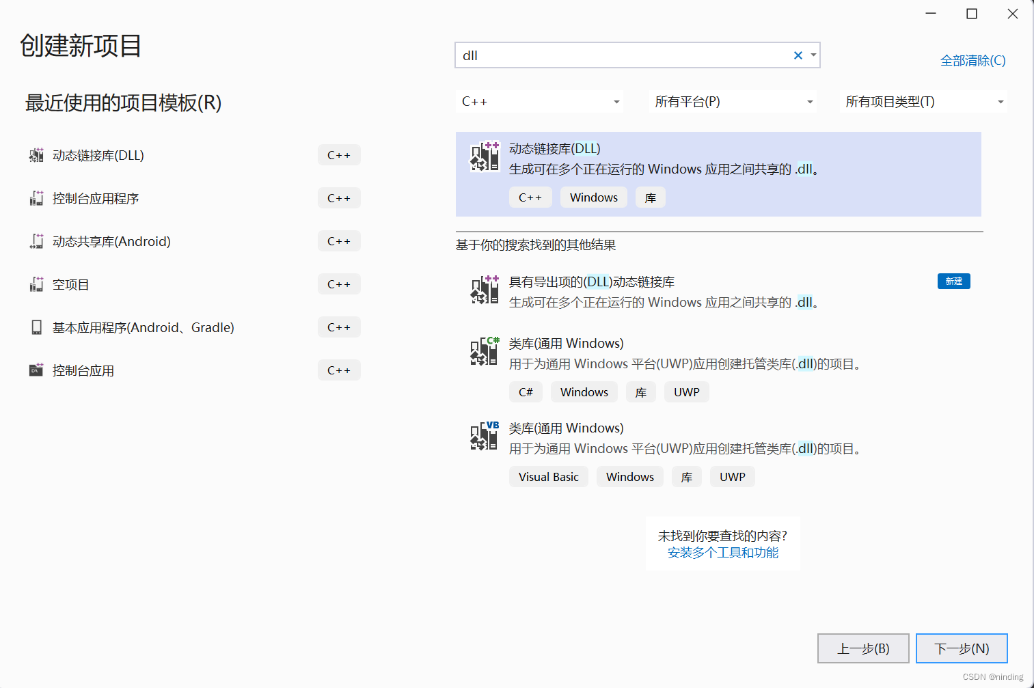Click the C# 类库(通用 Windows) result icon
This screenshot has height=688, width=1034.
pos(484,352)
